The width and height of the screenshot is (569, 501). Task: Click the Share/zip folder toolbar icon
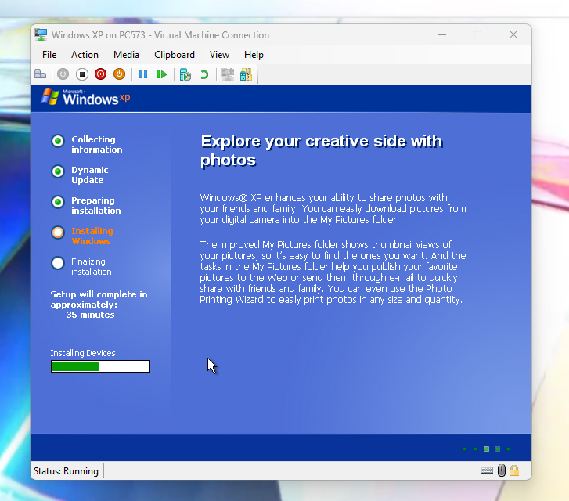pos(246,74)
